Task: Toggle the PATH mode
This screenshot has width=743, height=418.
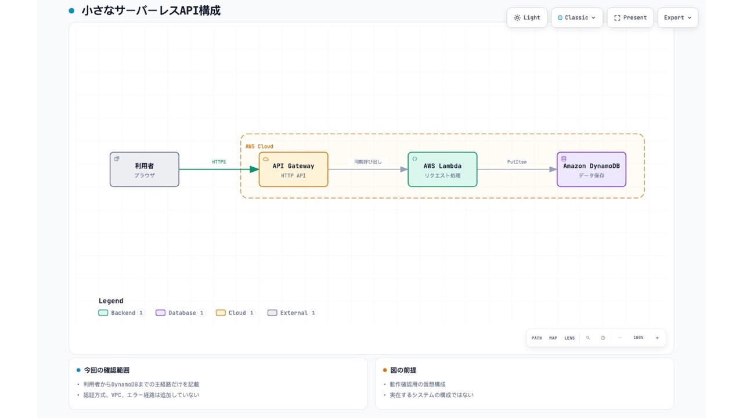Action: [536, 338]
